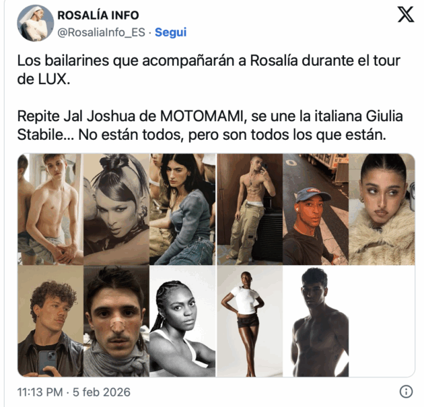This screenshot has height=407, width=424.
Task: Open curly-haired man mirror selfie photo
Action: coord(50,321)
